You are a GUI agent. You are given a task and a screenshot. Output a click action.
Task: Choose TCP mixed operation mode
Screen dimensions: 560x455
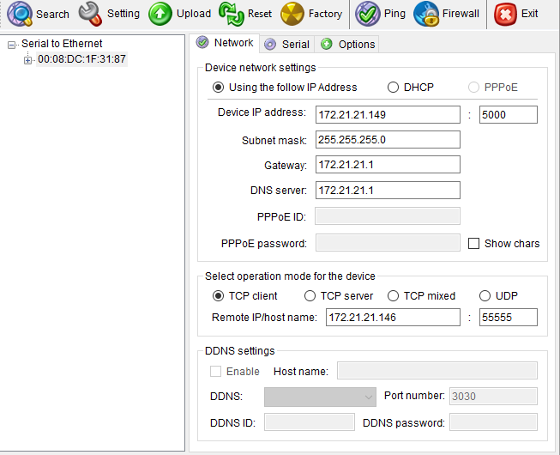[x=394, y=296]
